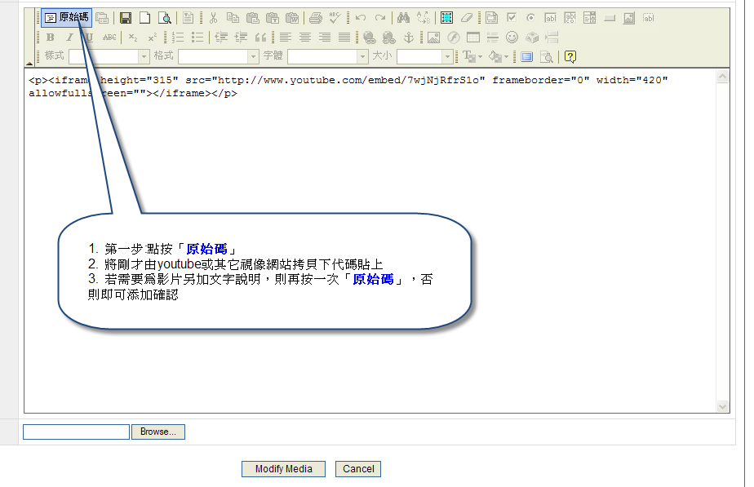Image resolution: width=754 pixels, height=487 pixels.
Task: Open the text color picker
Action: pos(472,56)
